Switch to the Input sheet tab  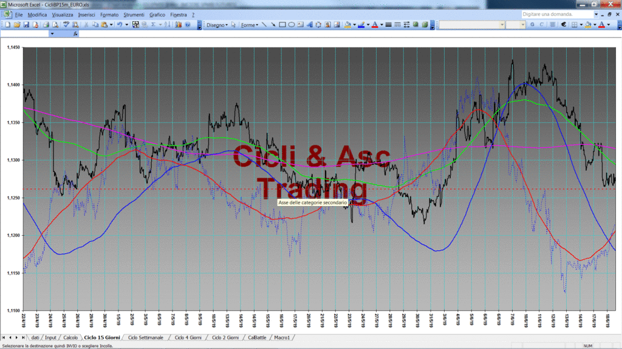(50, 337)
